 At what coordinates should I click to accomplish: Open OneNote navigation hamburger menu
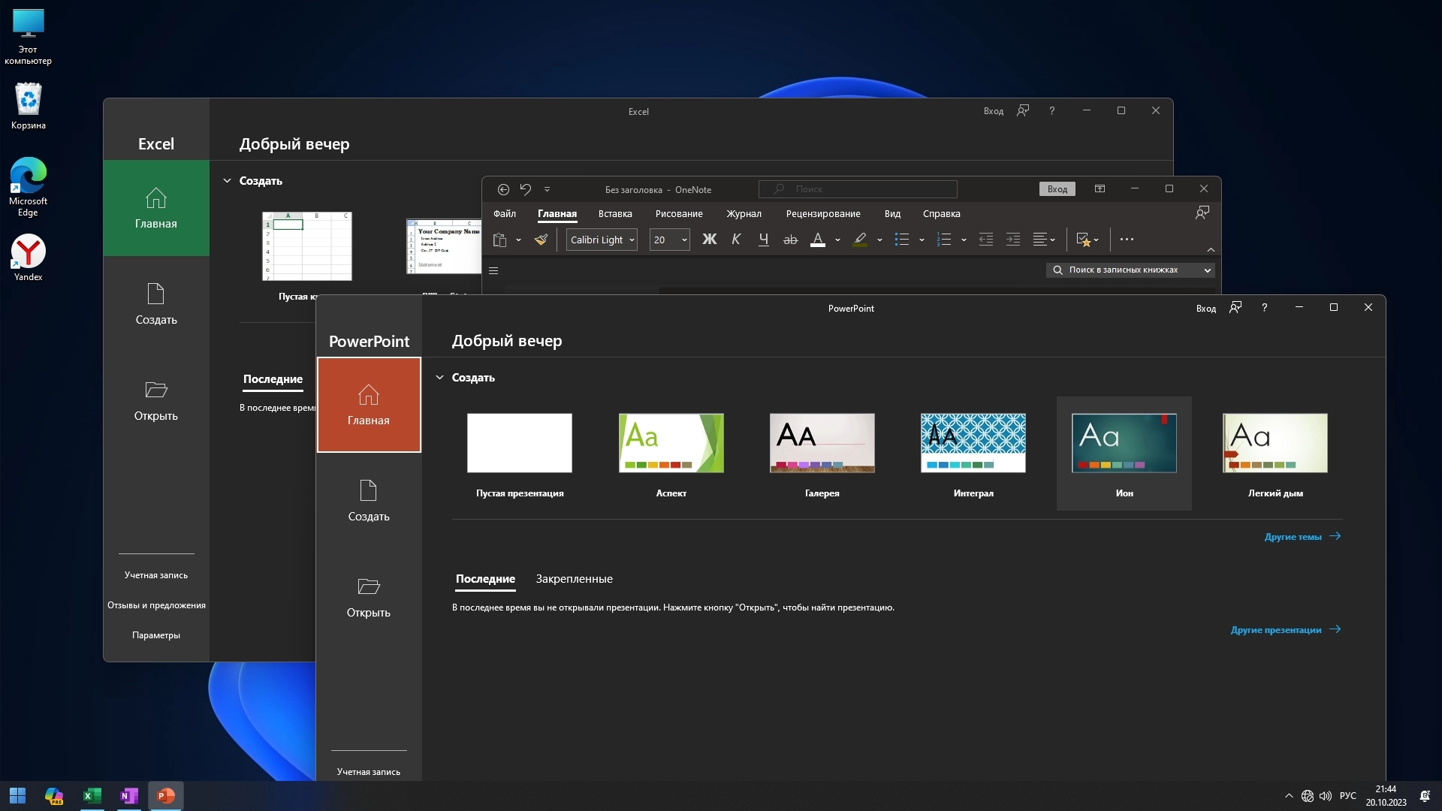click(x=493, y=270)
